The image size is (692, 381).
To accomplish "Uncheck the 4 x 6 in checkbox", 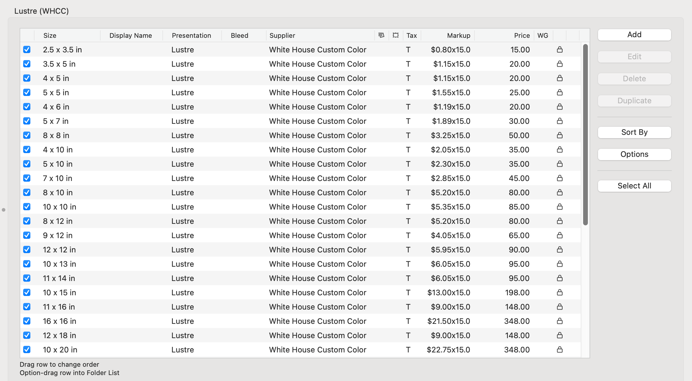I will tap(27, 107).
